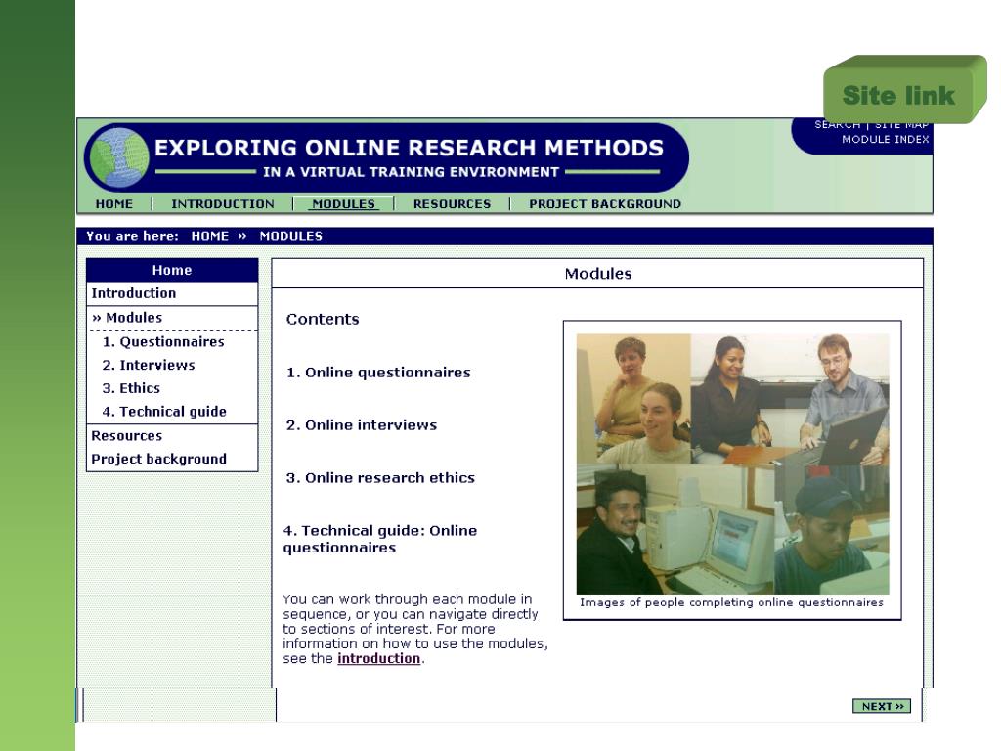The width and height of the screenshot is (1001, 751).
Task: Open 1. Questionnaires in the sidebar
Action: [x=163, y=341]
